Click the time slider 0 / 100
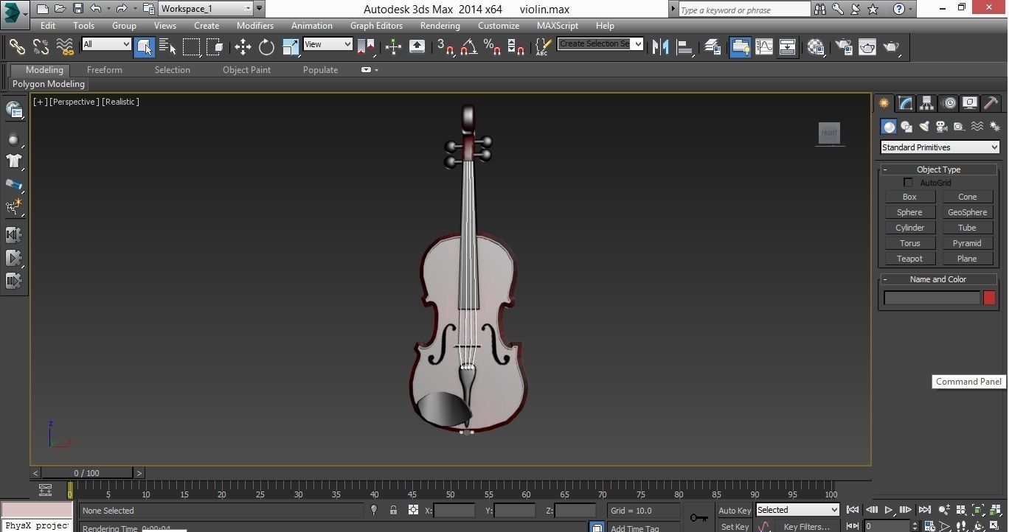 pyautogui.click(x=87, y=473)
